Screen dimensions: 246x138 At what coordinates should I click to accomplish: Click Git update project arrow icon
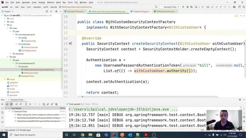click(213, 7)
